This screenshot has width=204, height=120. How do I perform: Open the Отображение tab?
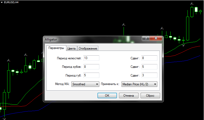pyautogui.click(x=88, y=48)
